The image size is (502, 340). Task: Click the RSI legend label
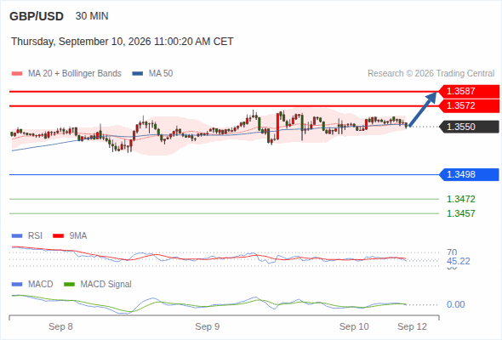(35, 236)
